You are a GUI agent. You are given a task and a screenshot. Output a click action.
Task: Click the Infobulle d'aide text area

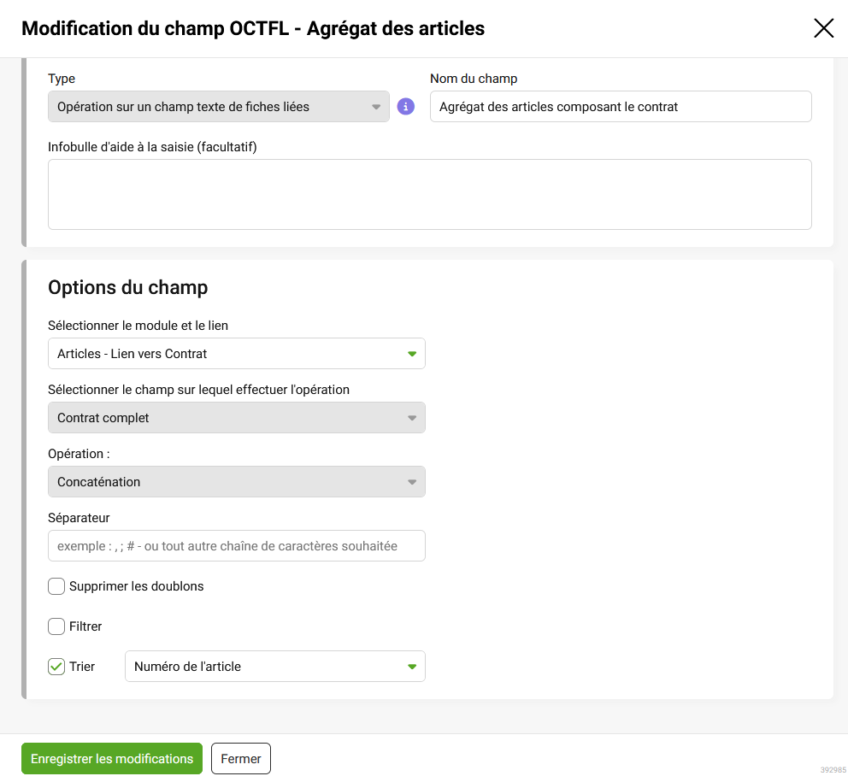point(429,194)
